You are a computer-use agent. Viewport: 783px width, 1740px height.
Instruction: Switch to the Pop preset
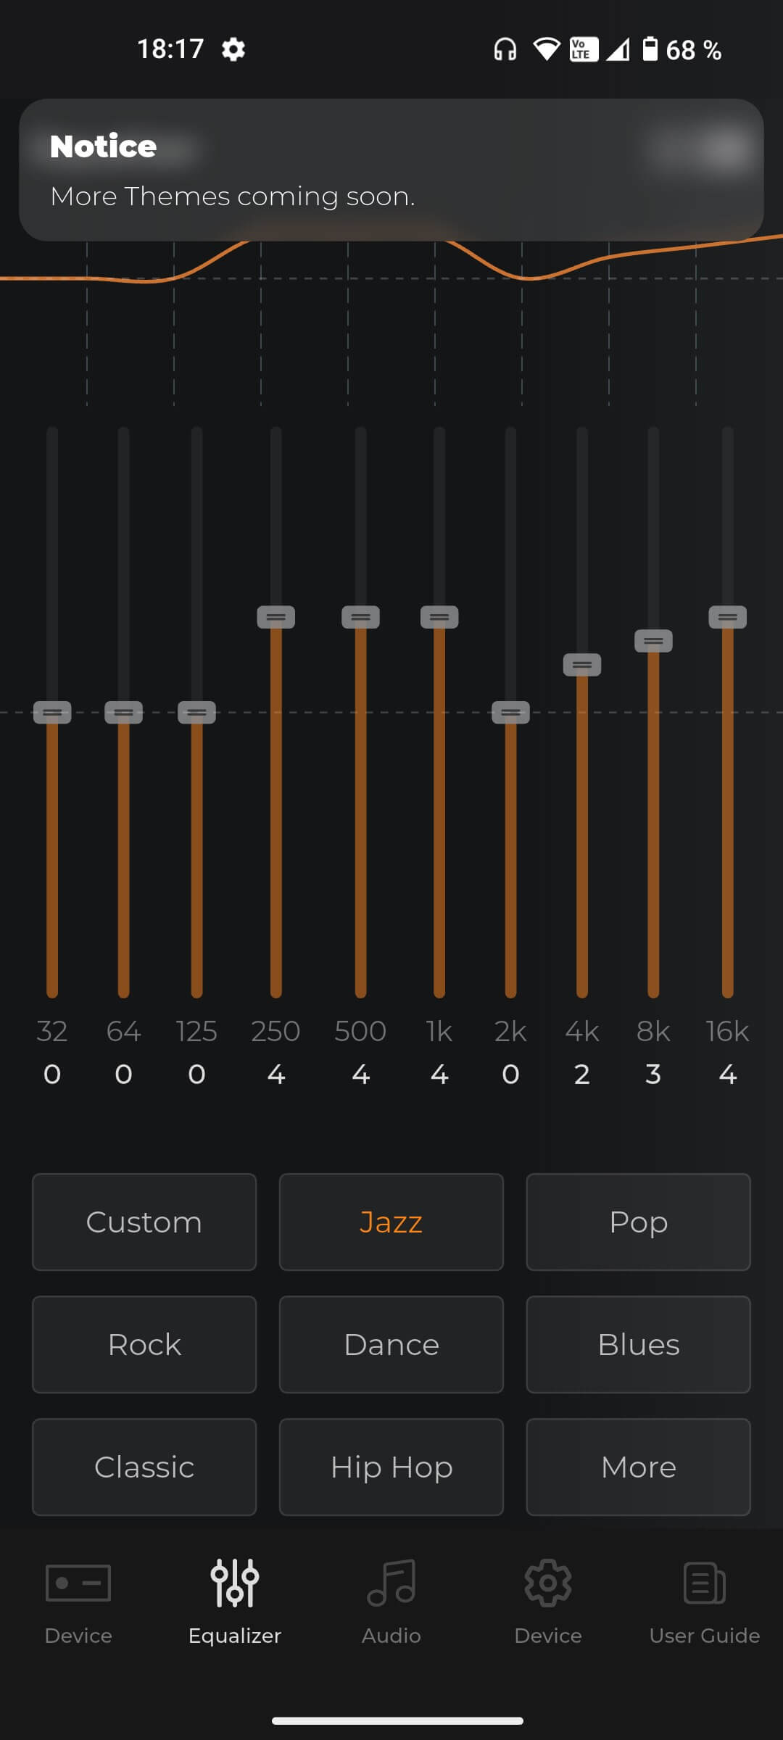pyautogui.click(x=638, y=1222)
